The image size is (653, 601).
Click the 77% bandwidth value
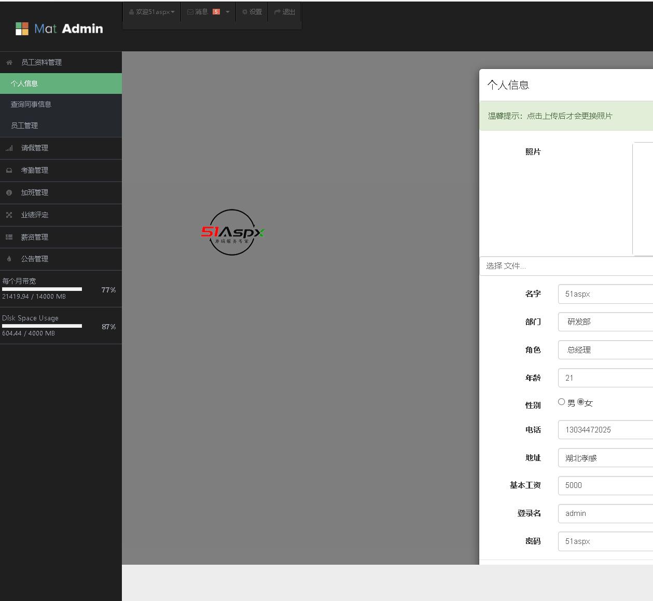[x=108, y=290]
